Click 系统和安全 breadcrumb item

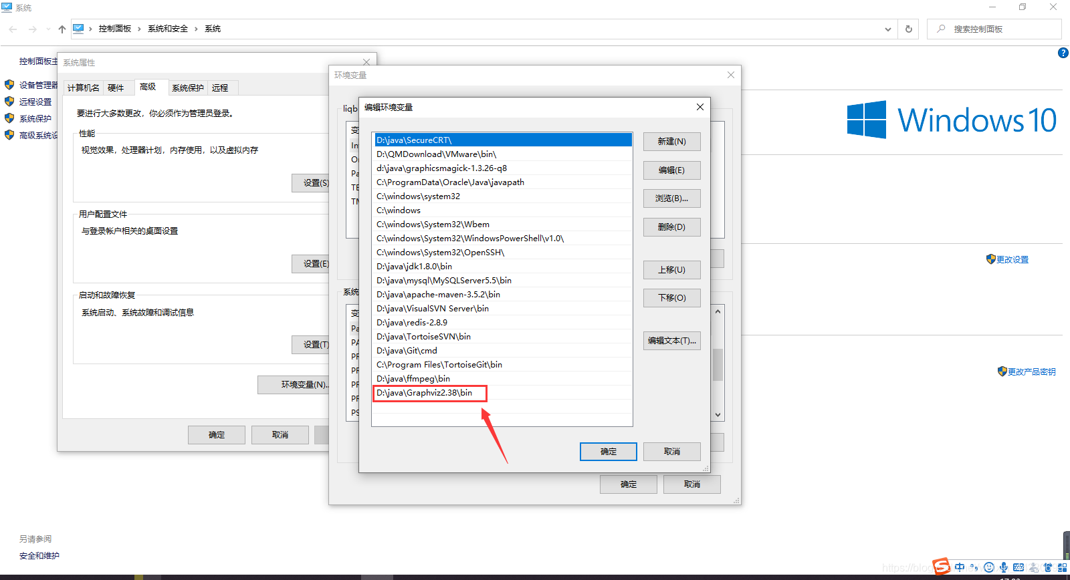pos(168,29)
